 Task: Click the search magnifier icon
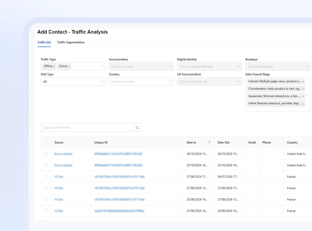pyautogui.click(x=137, y=128)
